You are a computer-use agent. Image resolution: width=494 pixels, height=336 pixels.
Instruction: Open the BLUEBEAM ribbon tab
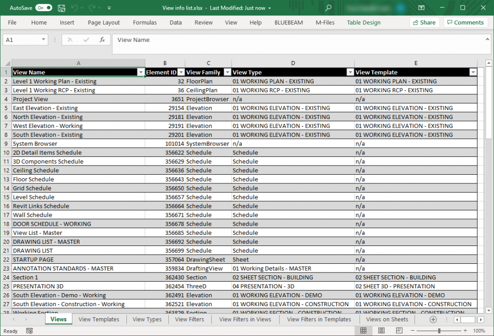pos(288,23)
